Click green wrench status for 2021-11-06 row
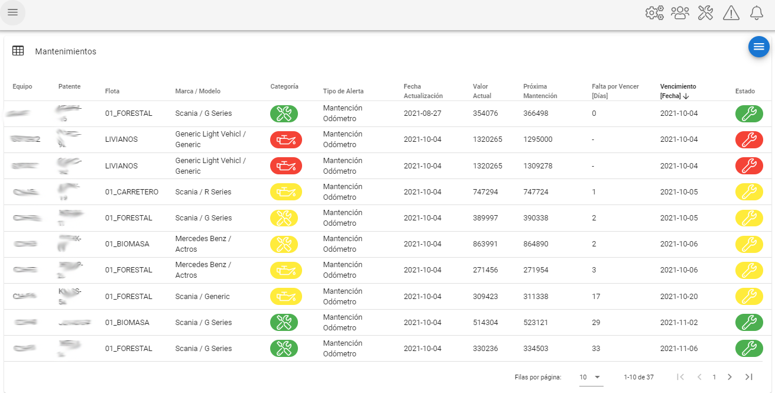Viewport: 775px width, 393px height. click(x=749, y=349)
